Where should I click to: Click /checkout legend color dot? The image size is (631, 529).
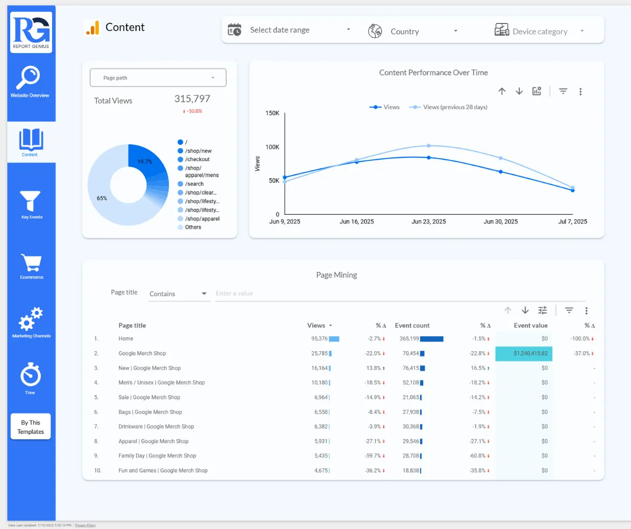click(x=180, y=159)
